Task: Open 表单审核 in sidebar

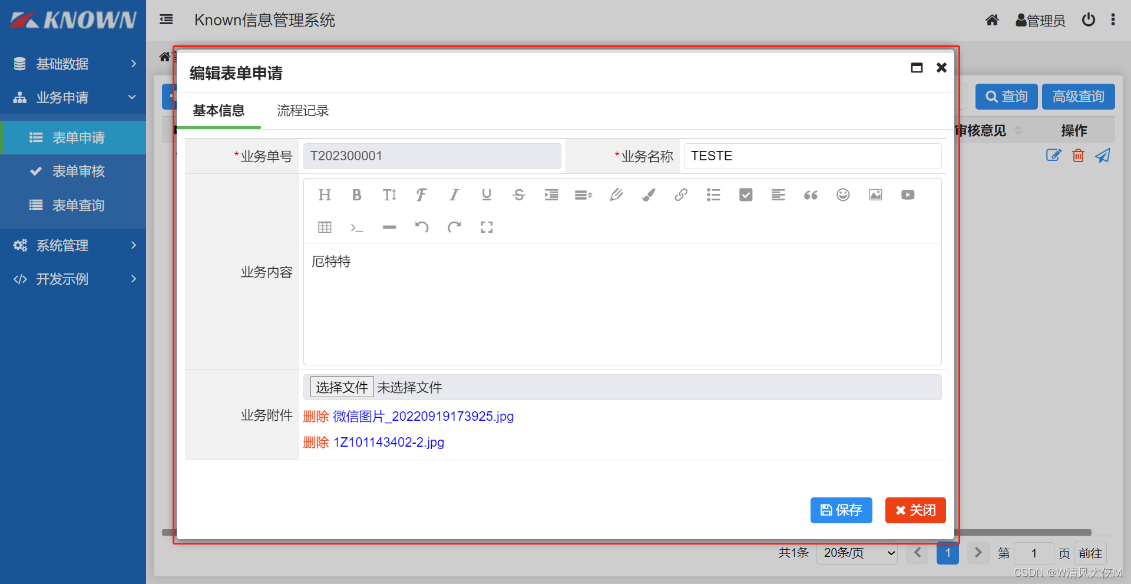Action: (x=73, y=171)
